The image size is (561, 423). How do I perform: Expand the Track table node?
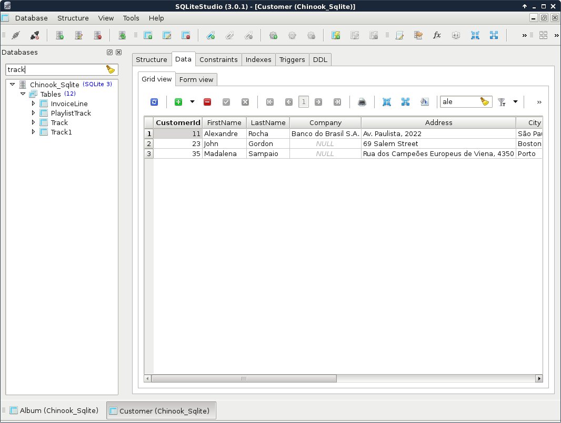[x=33, y=122]
